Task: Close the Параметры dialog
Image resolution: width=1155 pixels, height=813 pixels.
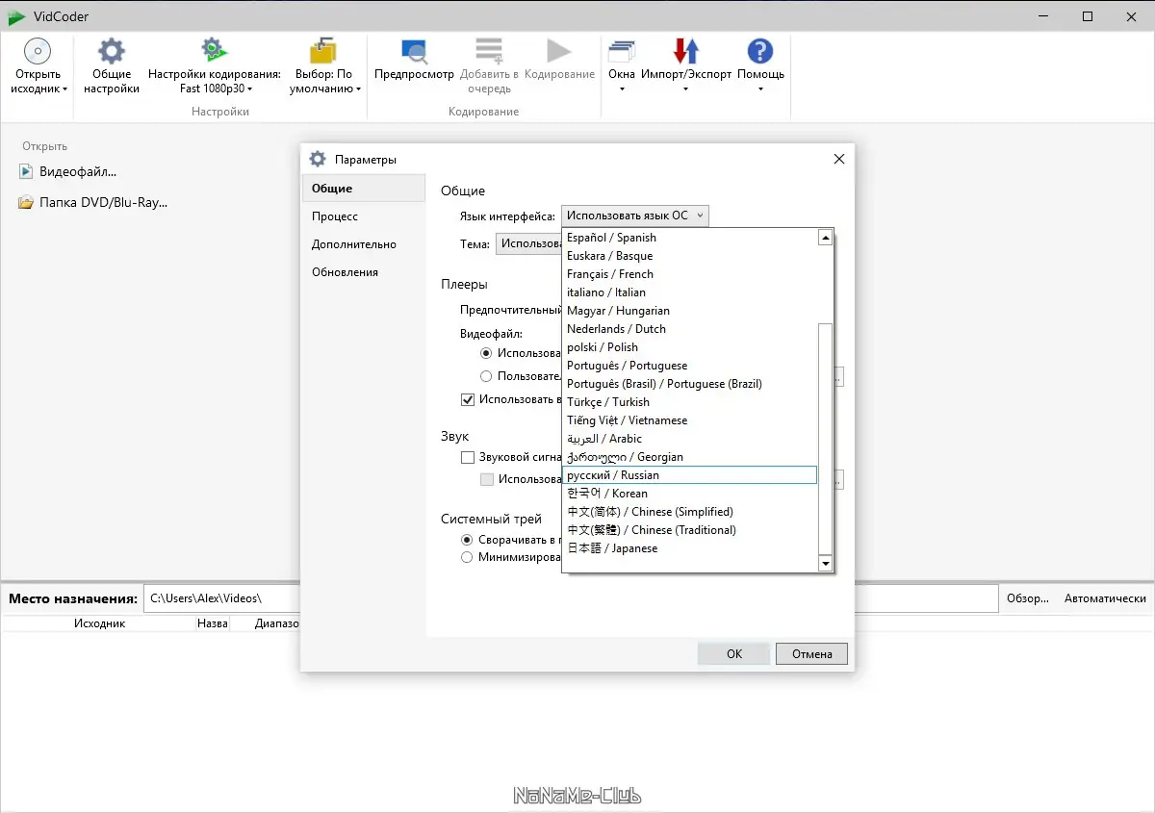Action: click(838, 159)
